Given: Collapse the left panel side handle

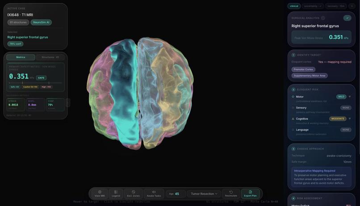Looking at the screenshot, I should pos(68,103).
